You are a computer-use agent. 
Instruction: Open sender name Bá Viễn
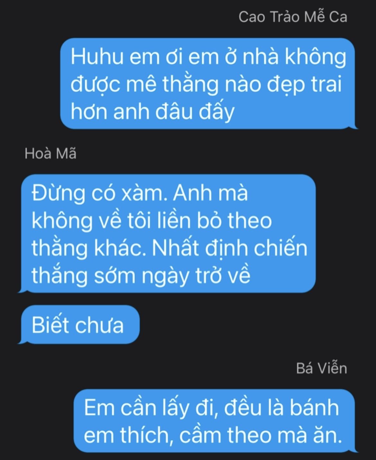coord(322,368)
